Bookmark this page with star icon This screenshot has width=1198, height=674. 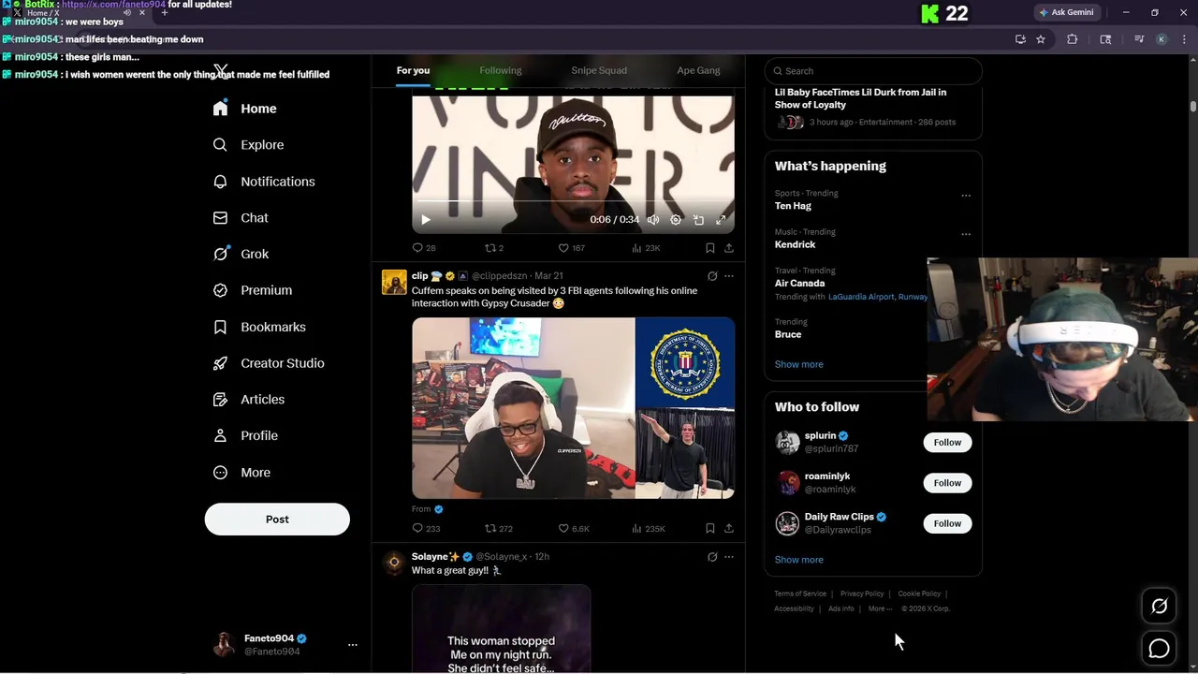click(1040, 39)
